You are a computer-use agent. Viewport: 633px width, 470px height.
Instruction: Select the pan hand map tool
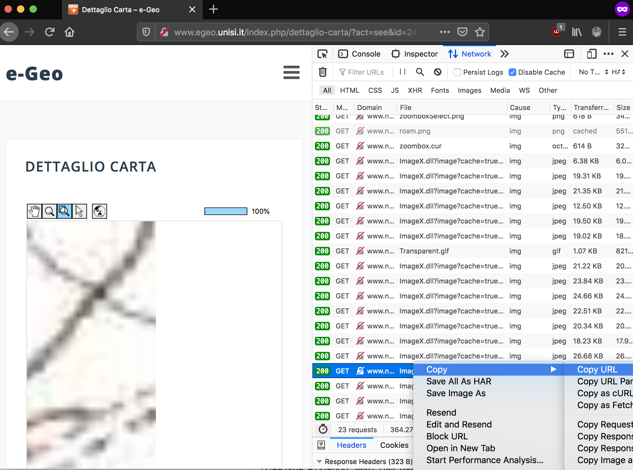coord(34,211)
